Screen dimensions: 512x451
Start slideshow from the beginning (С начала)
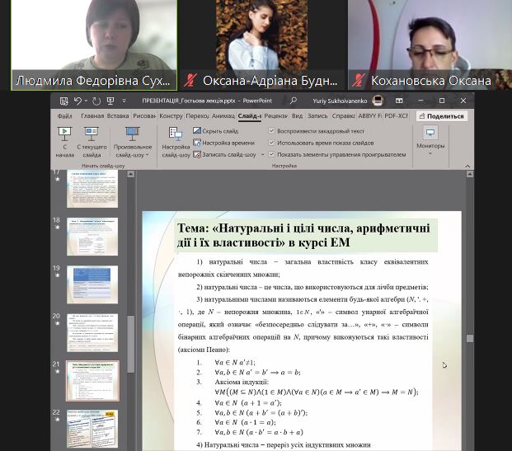pos(64,140)
